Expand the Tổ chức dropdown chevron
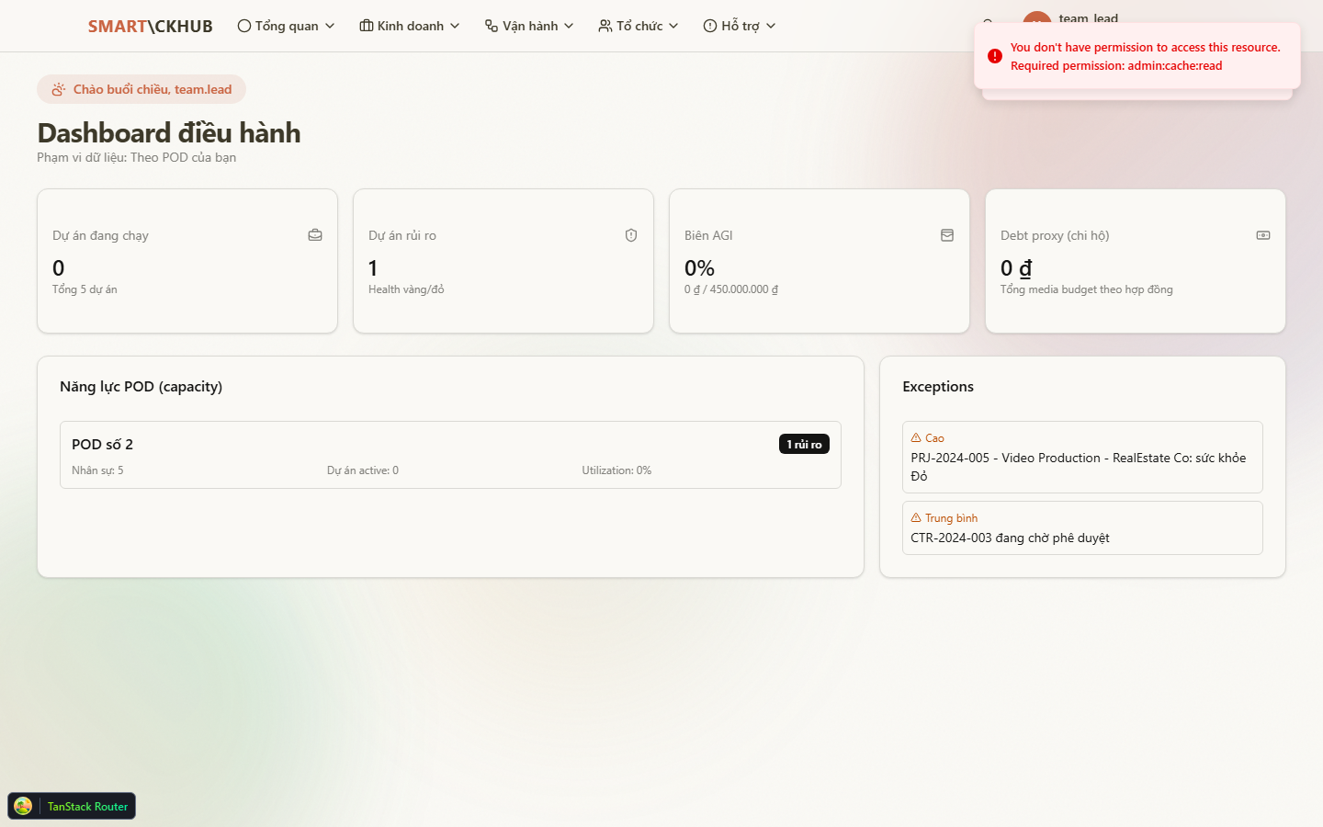Screen dimensions: 1323x827 673,26
